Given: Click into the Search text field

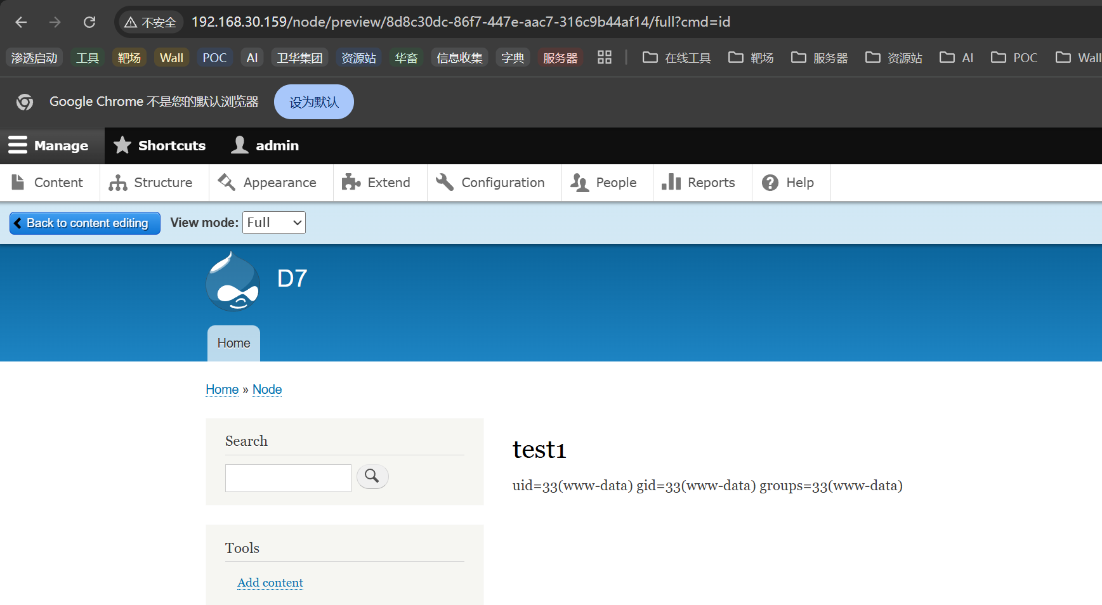Looking at the screenshot, I should point(288,478).
